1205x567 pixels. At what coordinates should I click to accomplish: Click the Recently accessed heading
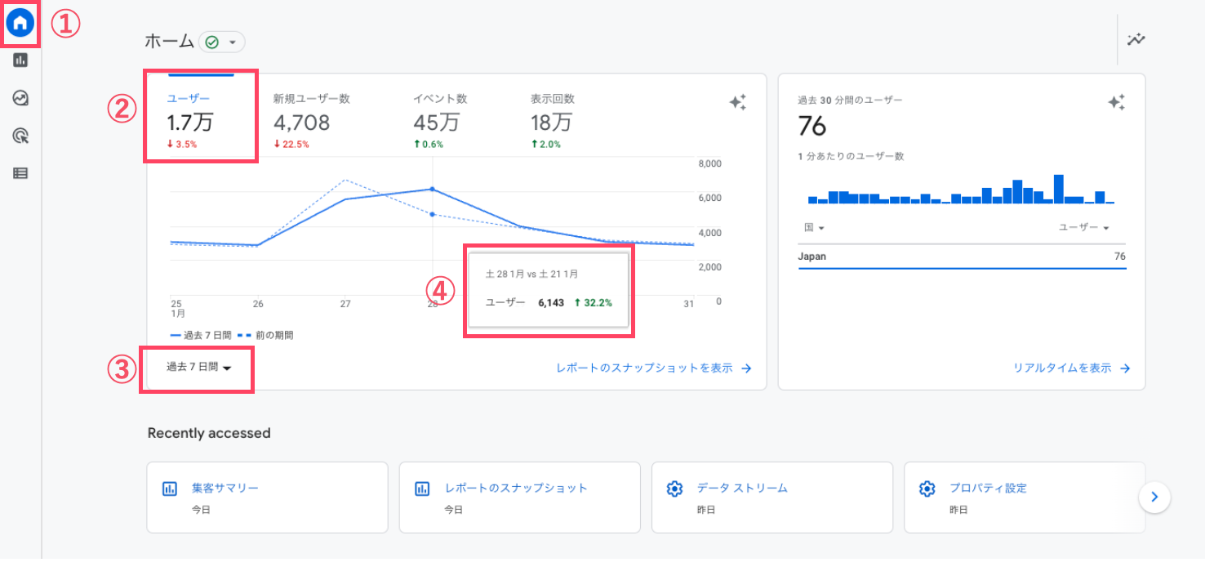[x=209, y=433]
